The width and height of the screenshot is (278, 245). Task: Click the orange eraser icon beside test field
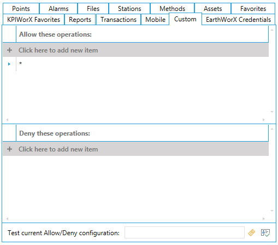251,232
